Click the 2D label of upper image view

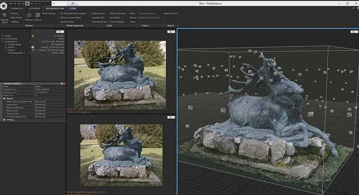click(171, 32)
